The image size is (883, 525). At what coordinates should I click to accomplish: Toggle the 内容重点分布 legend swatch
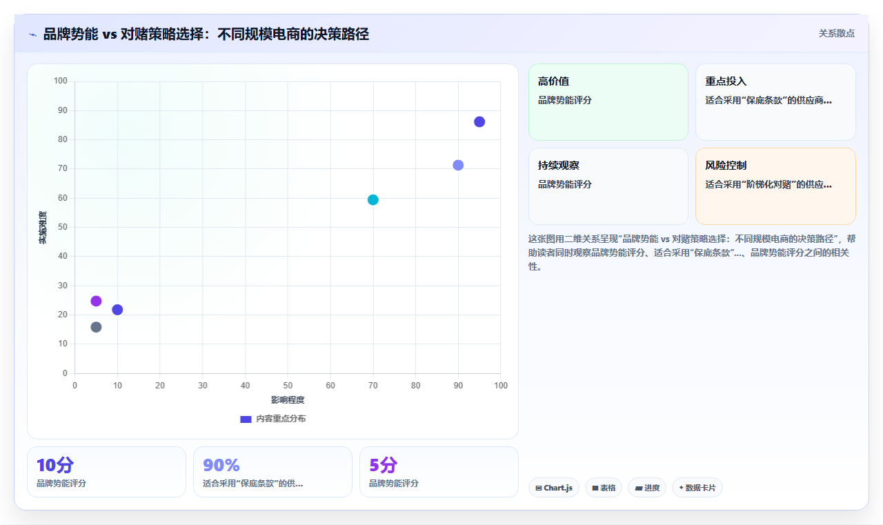tap(246, 419)
